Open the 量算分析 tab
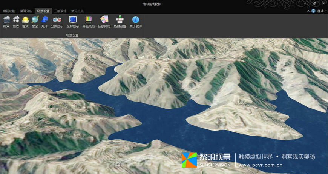The height and width of the screenshot is (174, 328). 26,11
